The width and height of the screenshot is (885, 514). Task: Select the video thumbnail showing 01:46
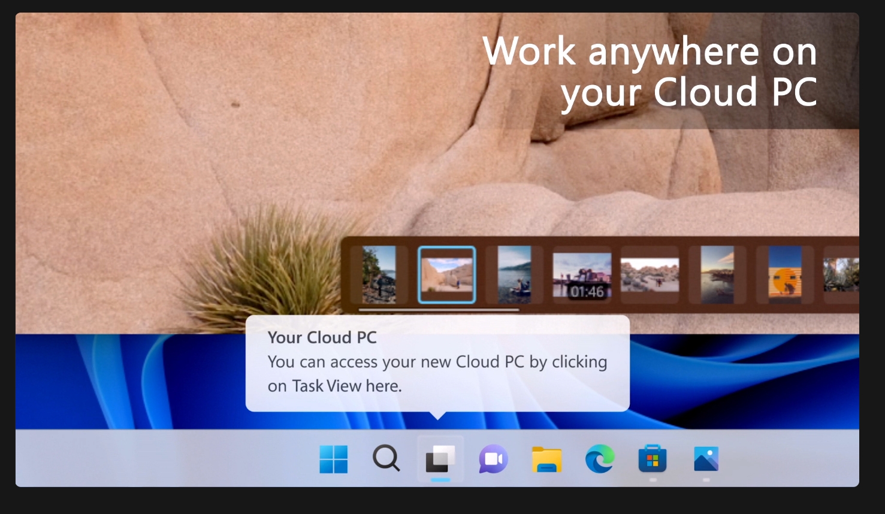582,275
